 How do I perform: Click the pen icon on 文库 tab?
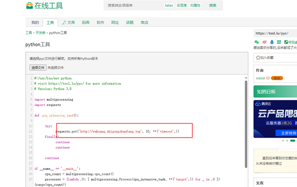coord(64,22)
